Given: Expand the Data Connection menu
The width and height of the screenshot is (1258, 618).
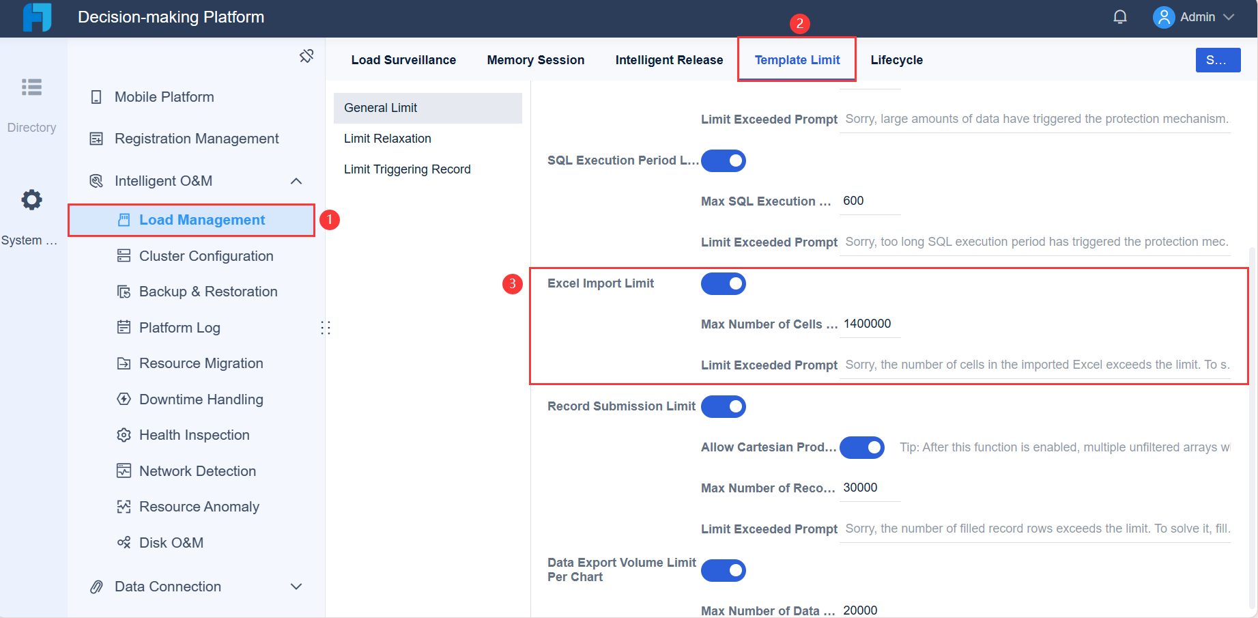Looking at the screenshot, I should coord(296,587).
